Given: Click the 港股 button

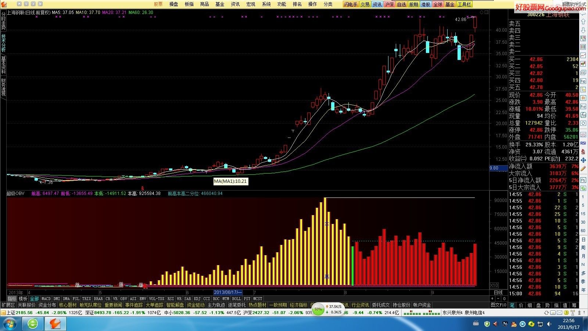Looking at the screenshot, I should pos(426,4).
